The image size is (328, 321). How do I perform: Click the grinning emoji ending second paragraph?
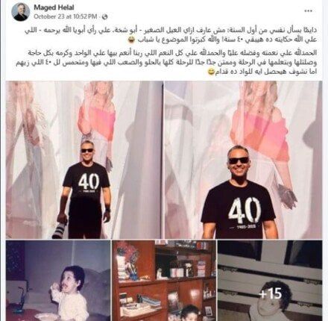(x=211, y=72)
